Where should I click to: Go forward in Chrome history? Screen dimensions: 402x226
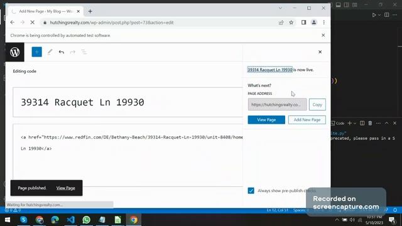(x=23, y=23)
